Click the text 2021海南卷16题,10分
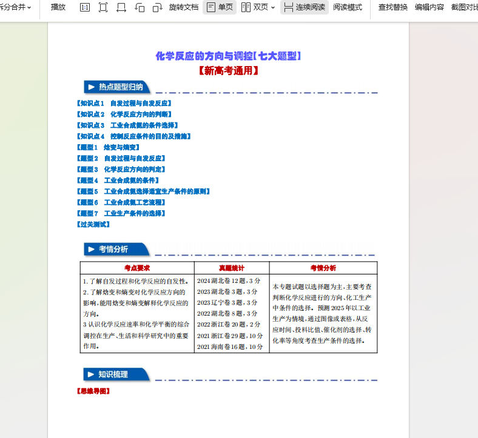This screenshot has height=438, width=478. pos(230,347)
